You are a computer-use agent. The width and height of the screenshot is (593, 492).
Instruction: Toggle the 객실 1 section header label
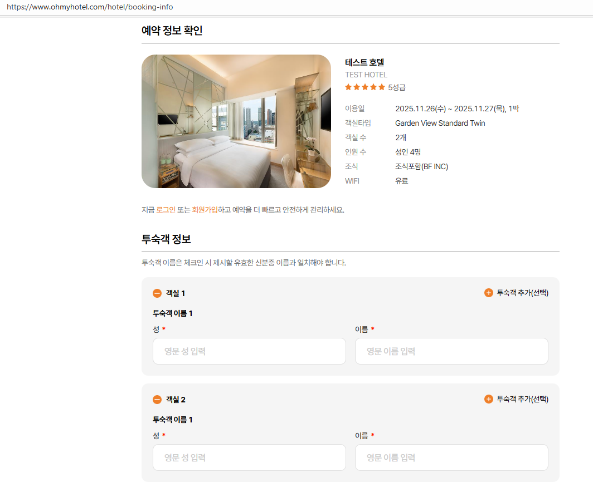click(176, 293)
